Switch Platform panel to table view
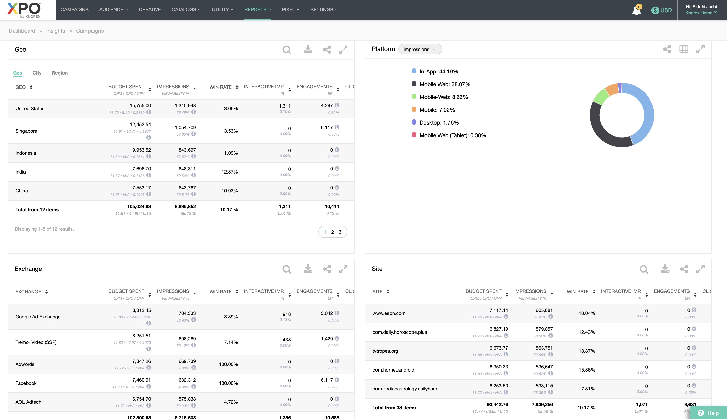 point(684,49)
